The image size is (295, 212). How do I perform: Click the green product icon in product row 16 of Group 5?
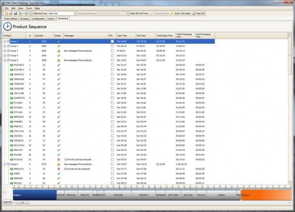pos(11,136)
